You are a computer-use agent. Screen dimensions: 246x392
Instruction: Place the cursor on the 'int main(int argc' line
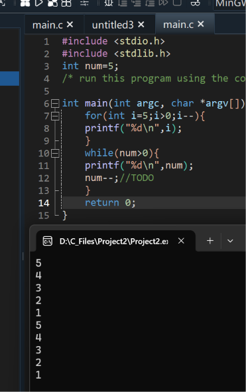point(153,104)
